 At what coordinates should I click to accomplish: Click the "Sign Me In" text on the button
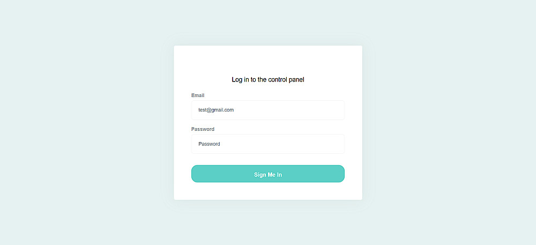point(267,175)
